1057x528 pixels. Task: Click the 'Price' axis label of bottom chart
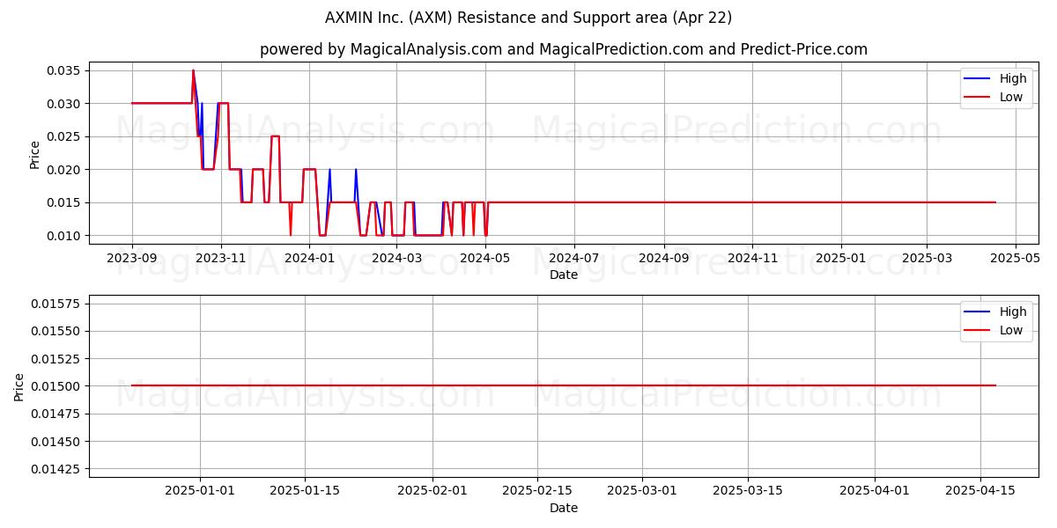(19, 387)
